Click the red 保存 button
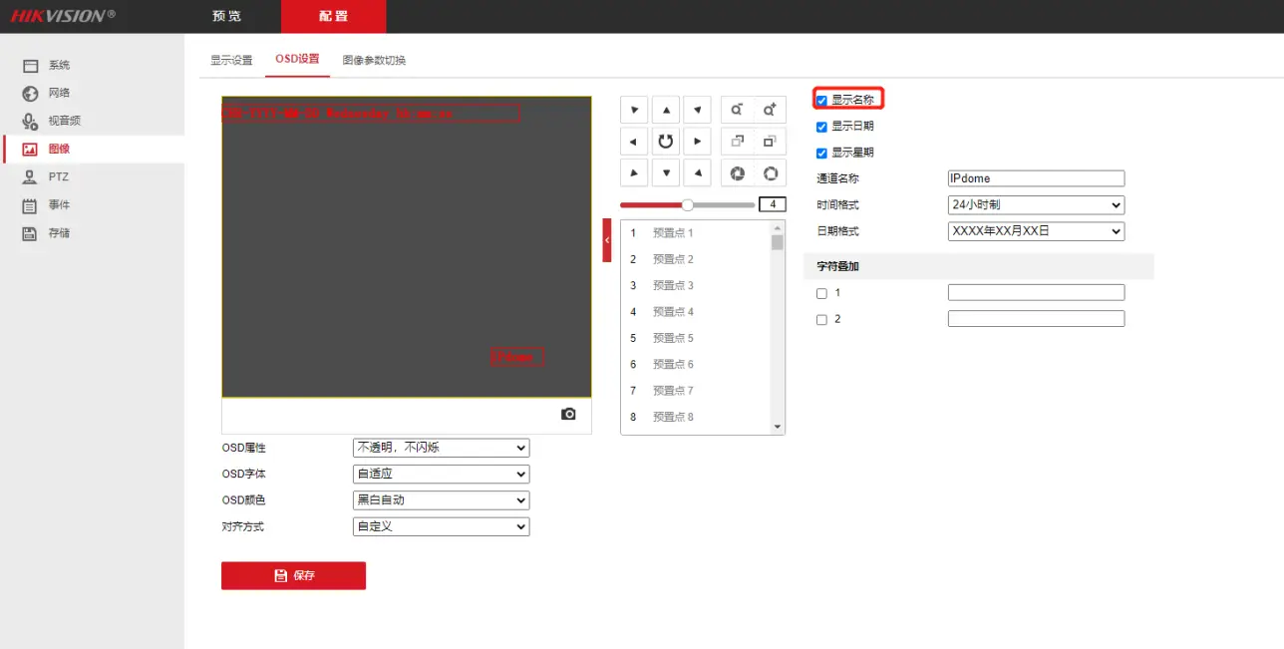This screenshot has height=649, width=1284. click(x=293, y=575)
